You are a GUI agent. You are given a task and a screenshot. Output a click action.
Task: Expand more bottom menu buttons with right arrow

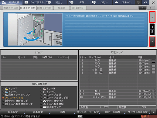(154, 112)
